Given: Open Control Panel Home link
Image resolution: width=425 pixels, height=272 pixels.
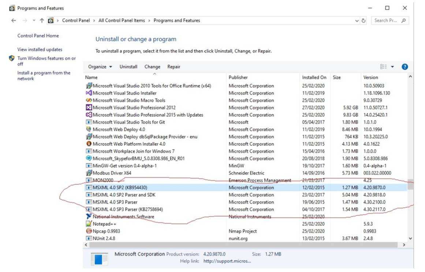Looking at the screenshot, I should (38, 36).
